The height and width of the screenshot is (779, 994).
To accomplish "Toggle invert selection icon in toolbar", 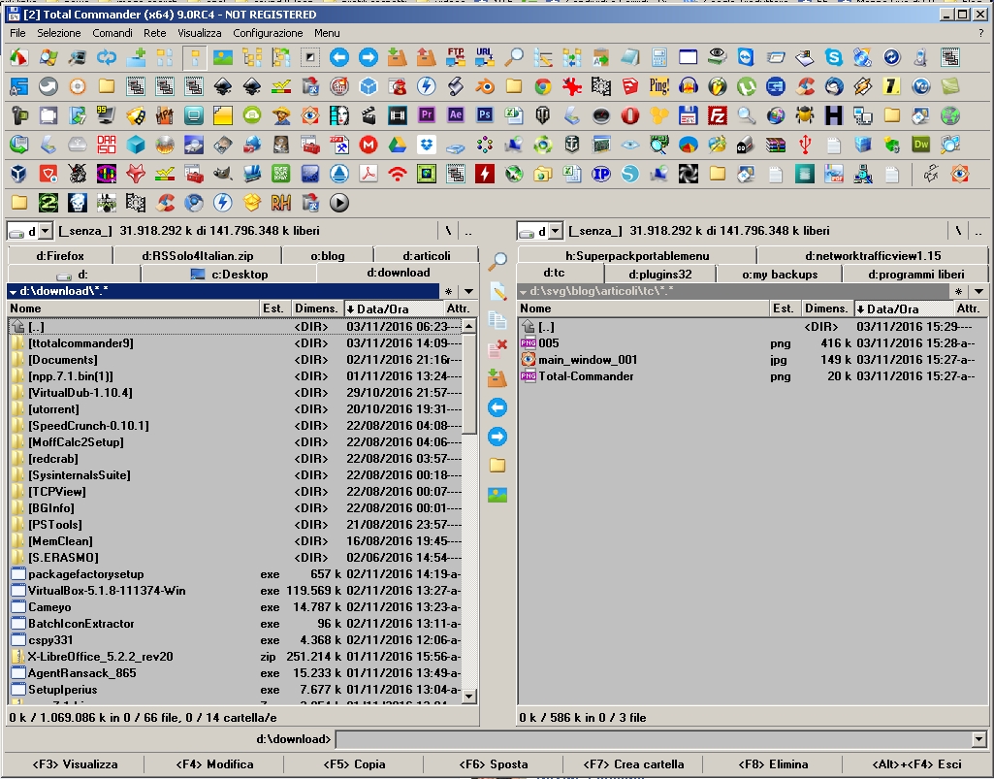I will (310, 58).
